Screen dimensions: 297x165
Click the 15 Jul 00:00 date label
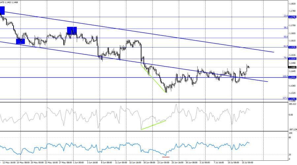247,163
